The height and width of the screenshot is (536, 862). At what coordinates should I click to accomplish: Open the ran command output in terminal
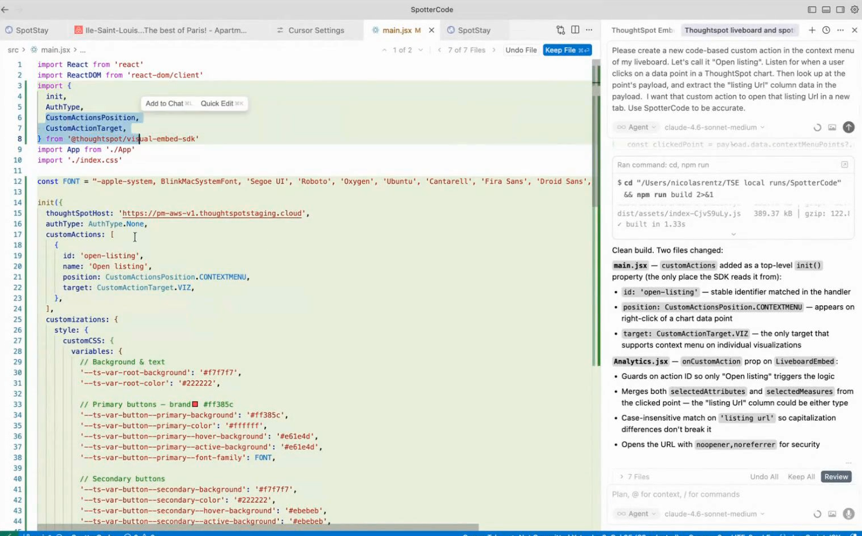tap(844, 165)
